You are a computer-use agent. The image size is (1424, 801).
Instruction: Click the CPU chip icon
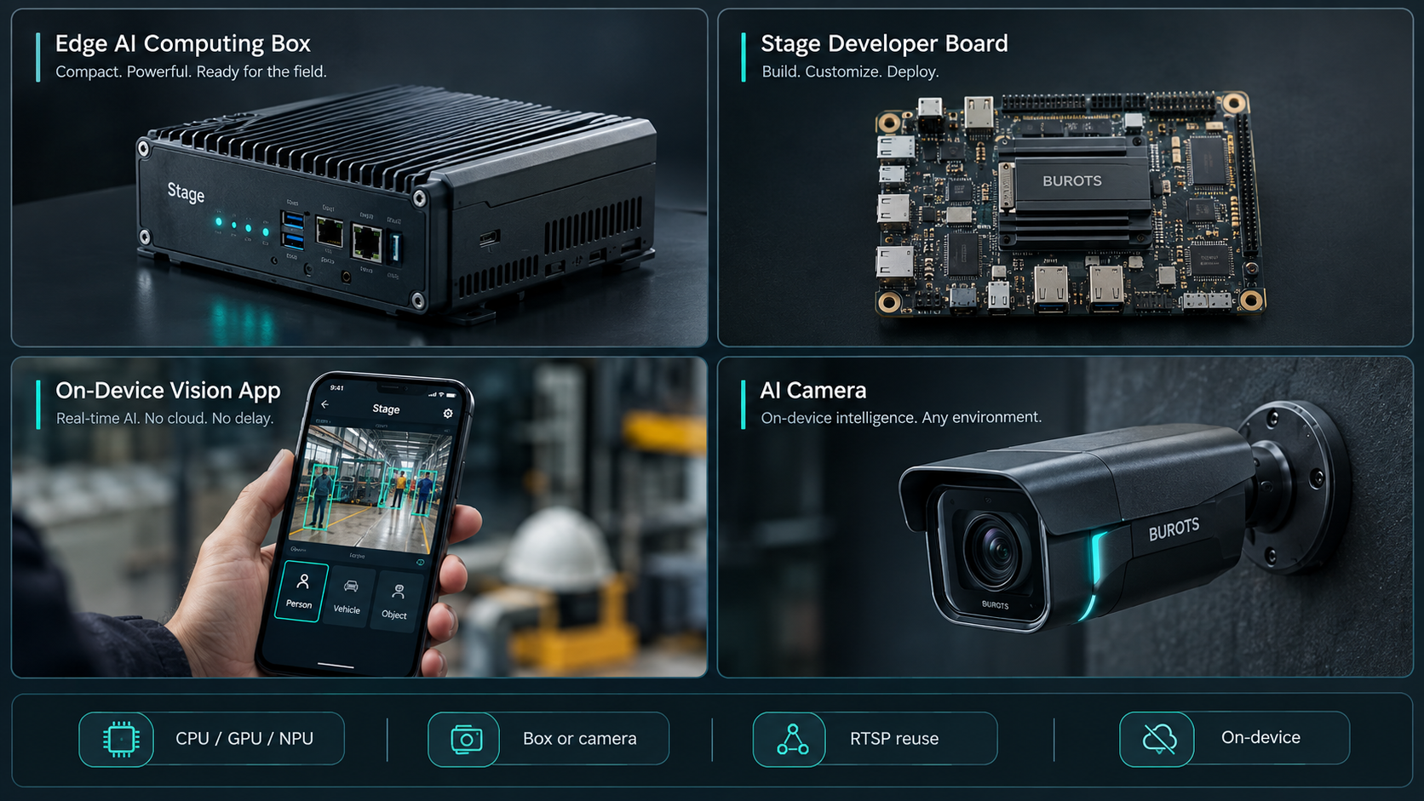click(121, 739)
